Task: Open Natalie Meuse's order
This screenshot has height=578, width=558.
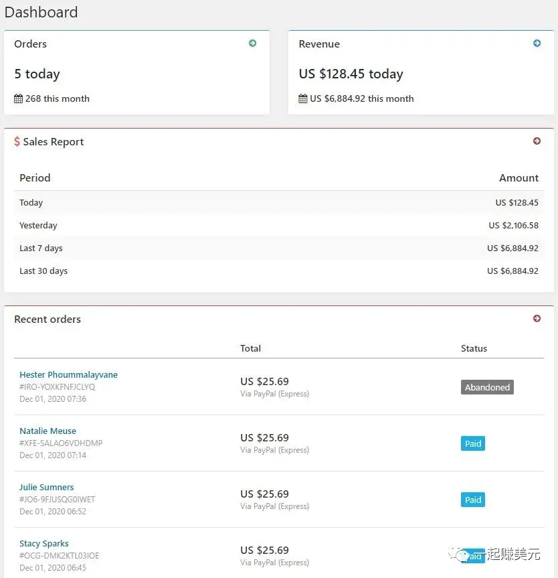Action: [x=48, y=431]
